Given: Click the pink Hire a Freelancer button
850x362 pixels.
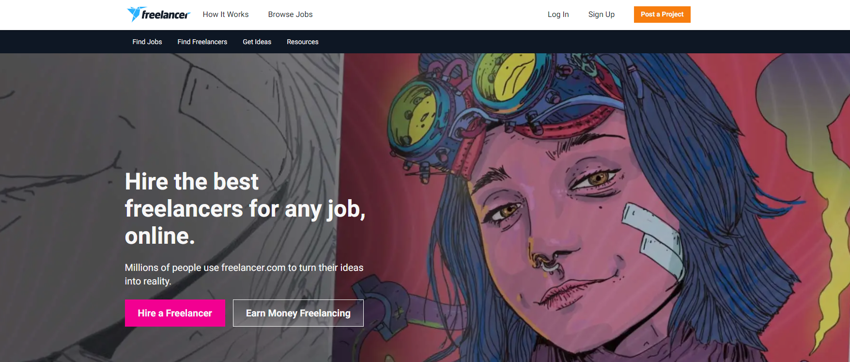Looking at the screenshot, I should (x=175, y=313).
